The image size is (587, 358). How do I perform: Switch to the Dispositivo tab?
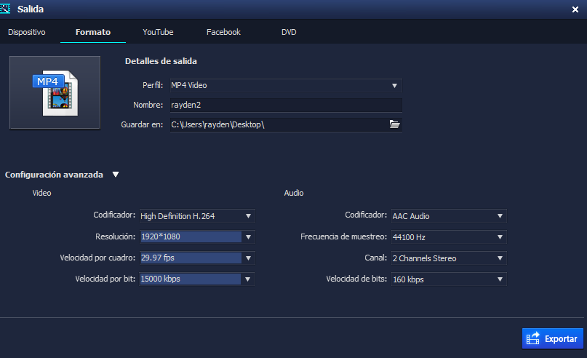[x=27, y=32]
